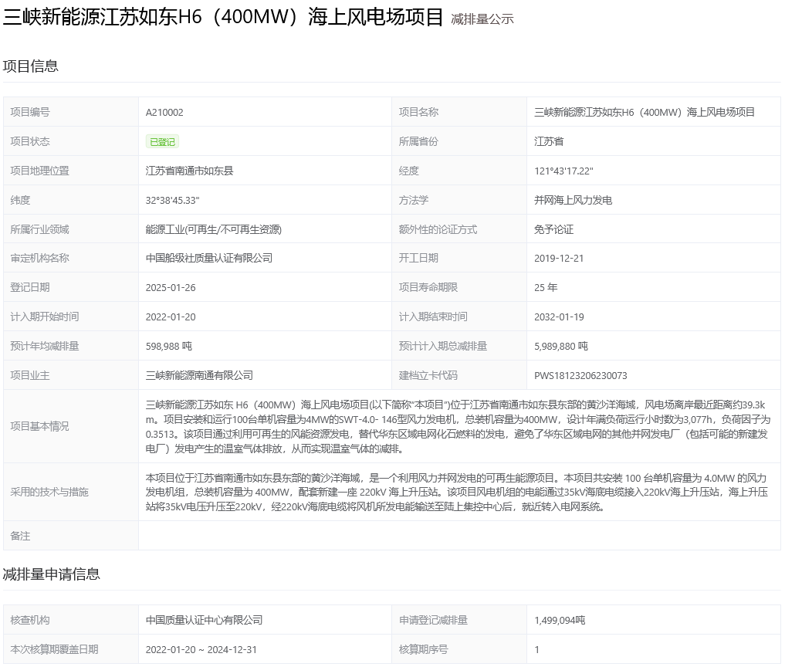Image resolution: width=785 pixels, height=667 pixels.
Task: Select annual reduction 598,988 吨
Action: tap(169, 346)
